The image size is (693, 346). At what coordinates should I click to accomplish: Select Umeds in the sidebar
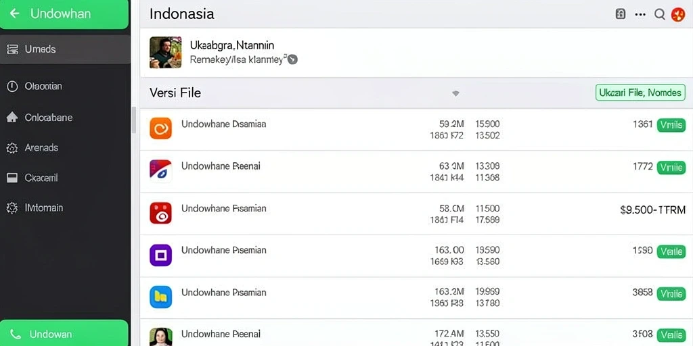point(65,49)
